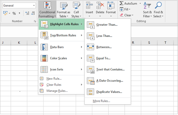
Task: Click the Fill down-arrow icon
Action: (121, 9)
